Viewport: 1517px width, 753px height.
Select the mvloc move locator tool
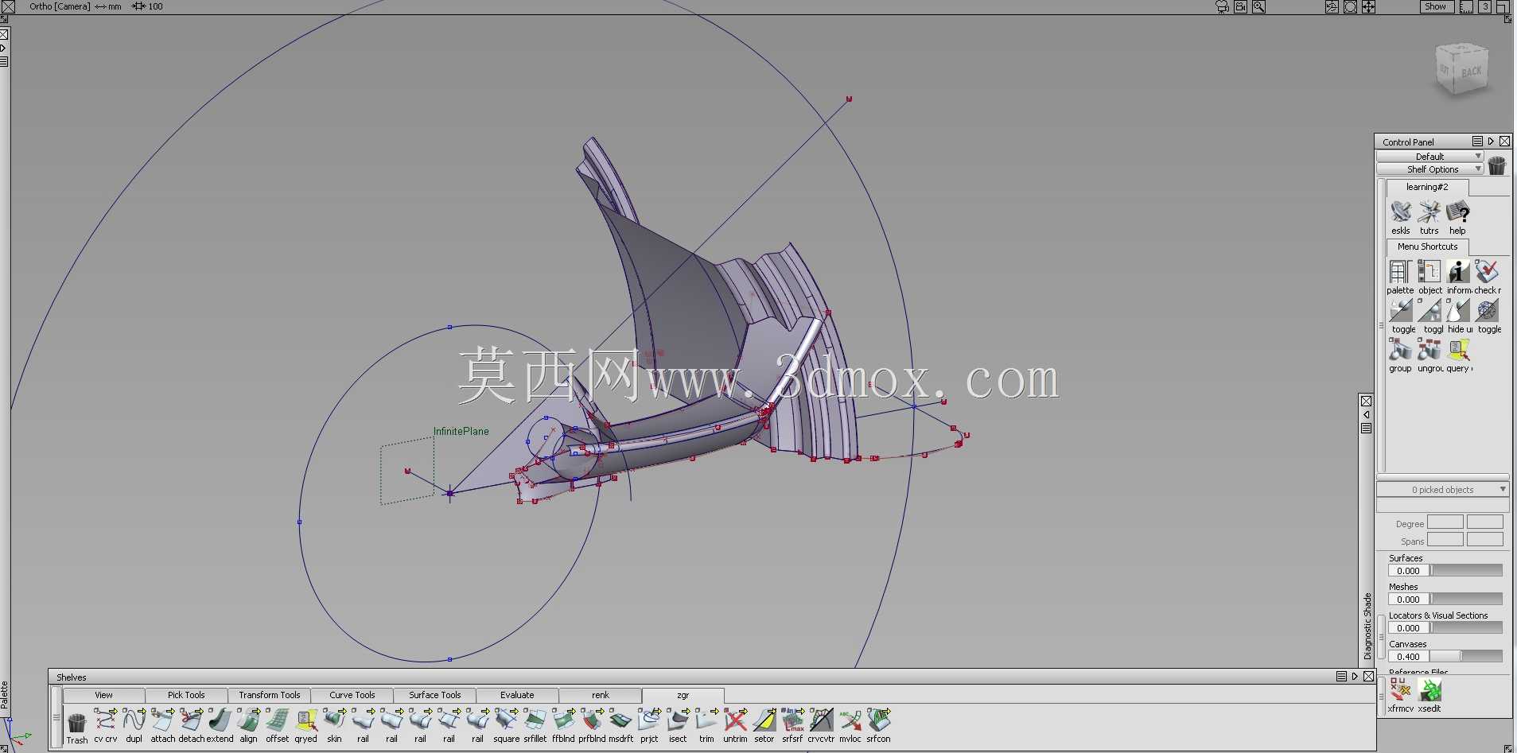pos(850,720)
